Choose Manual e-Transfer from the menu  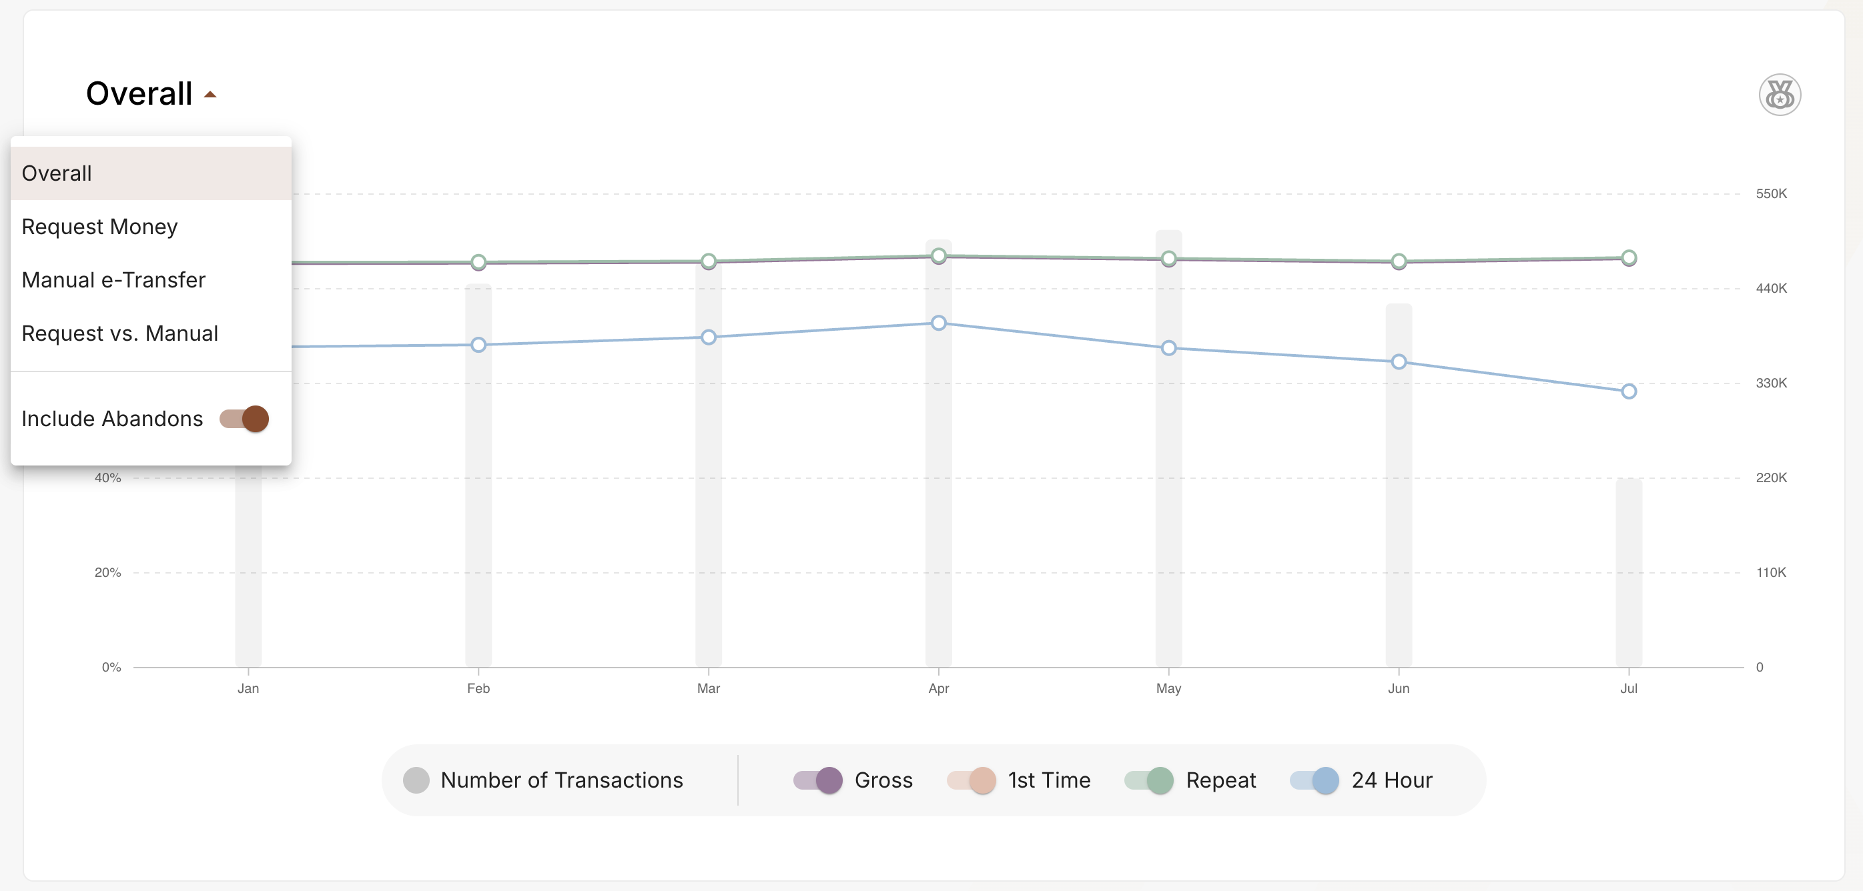click(x=113, y=279)
